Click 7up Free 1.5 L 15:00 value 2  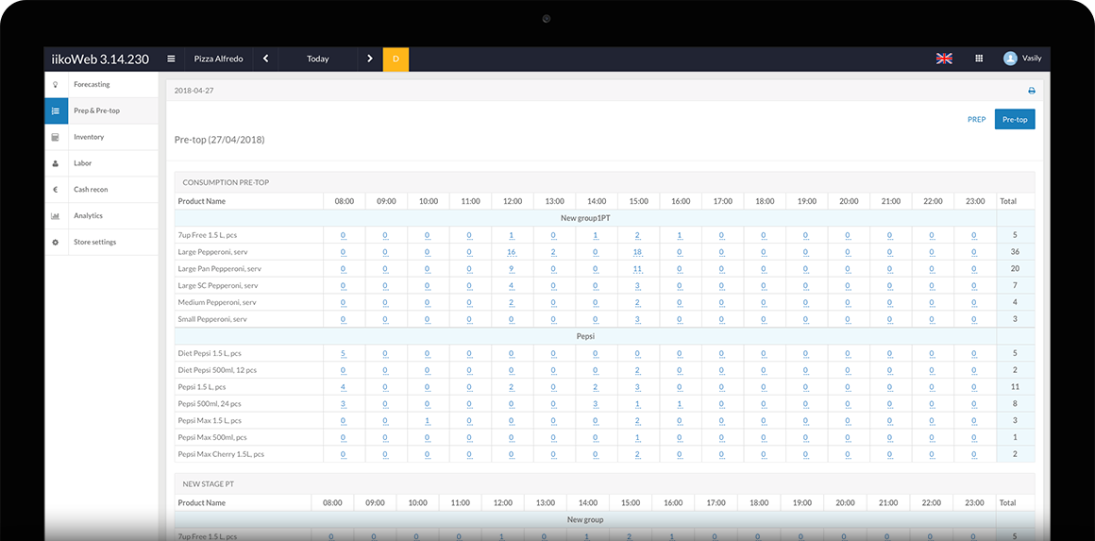coord(637,235)
